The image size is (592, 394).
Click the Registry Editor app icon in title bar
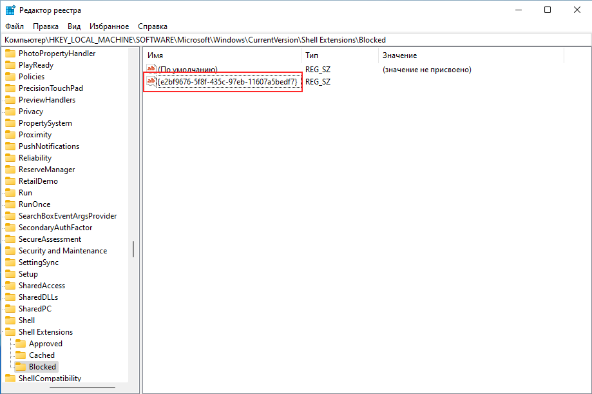pos(10,10)
